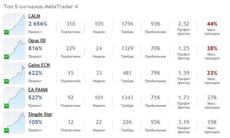
Task: Click the EA PAMM growth chart thumbnail
Action: 14,98
